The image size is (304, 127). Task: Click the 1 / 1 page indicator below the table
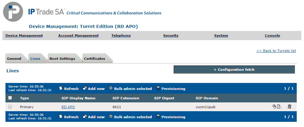(x=289, y=117)
